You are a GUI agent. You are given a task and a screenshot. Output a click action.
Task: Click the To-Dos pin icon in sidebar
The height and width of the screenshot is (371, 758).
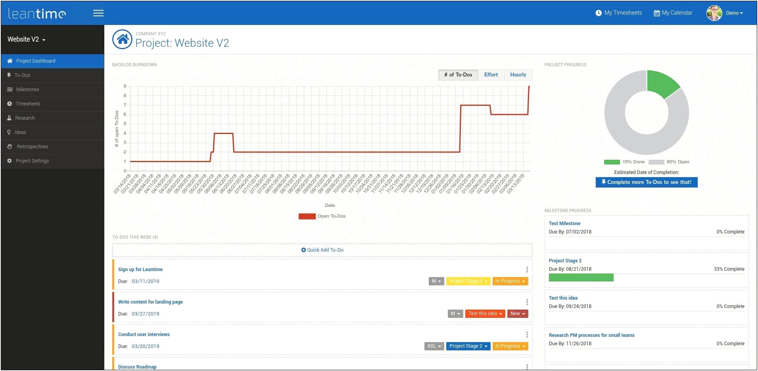click(x=9, y=75)
